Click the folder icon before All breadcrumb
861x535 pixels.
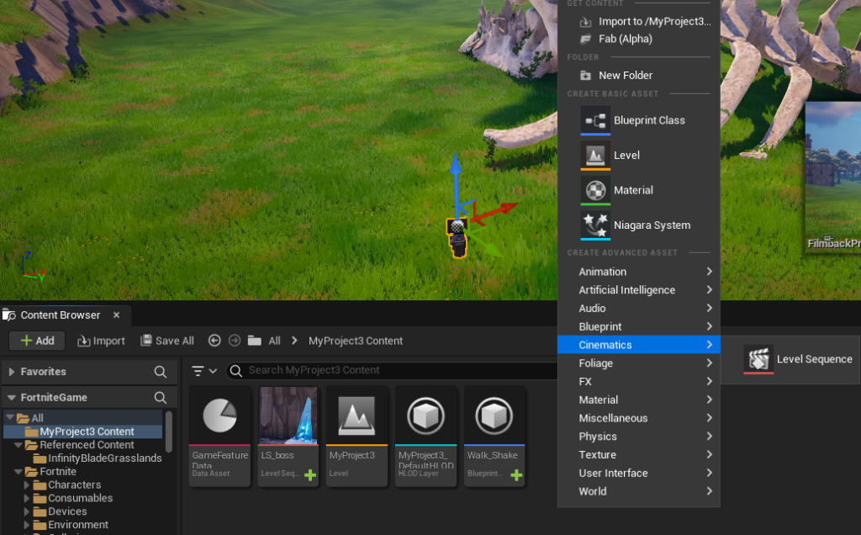click(254, 341)
